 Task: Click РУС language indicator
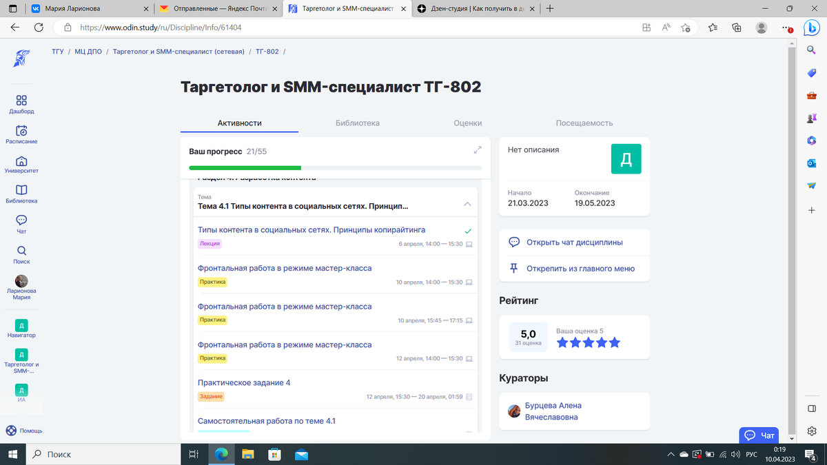tap(752, 455)
